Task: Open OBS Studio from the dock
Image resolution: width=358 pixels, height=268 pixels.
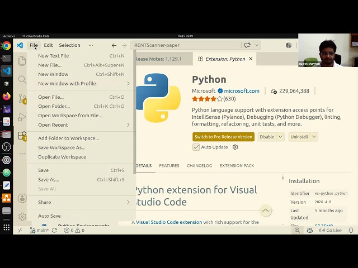Action: tap(6, 147)
